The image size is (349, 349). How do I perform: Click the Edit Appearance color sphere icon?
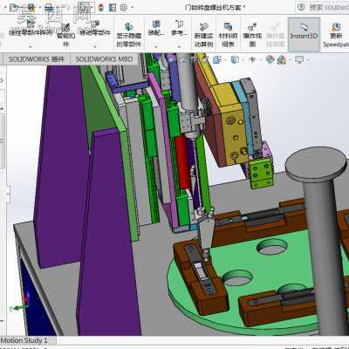[270, 60]
